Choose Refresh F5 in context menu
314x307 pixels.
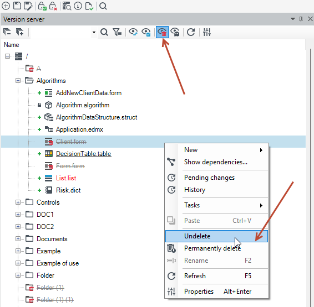tap(216, 276)
